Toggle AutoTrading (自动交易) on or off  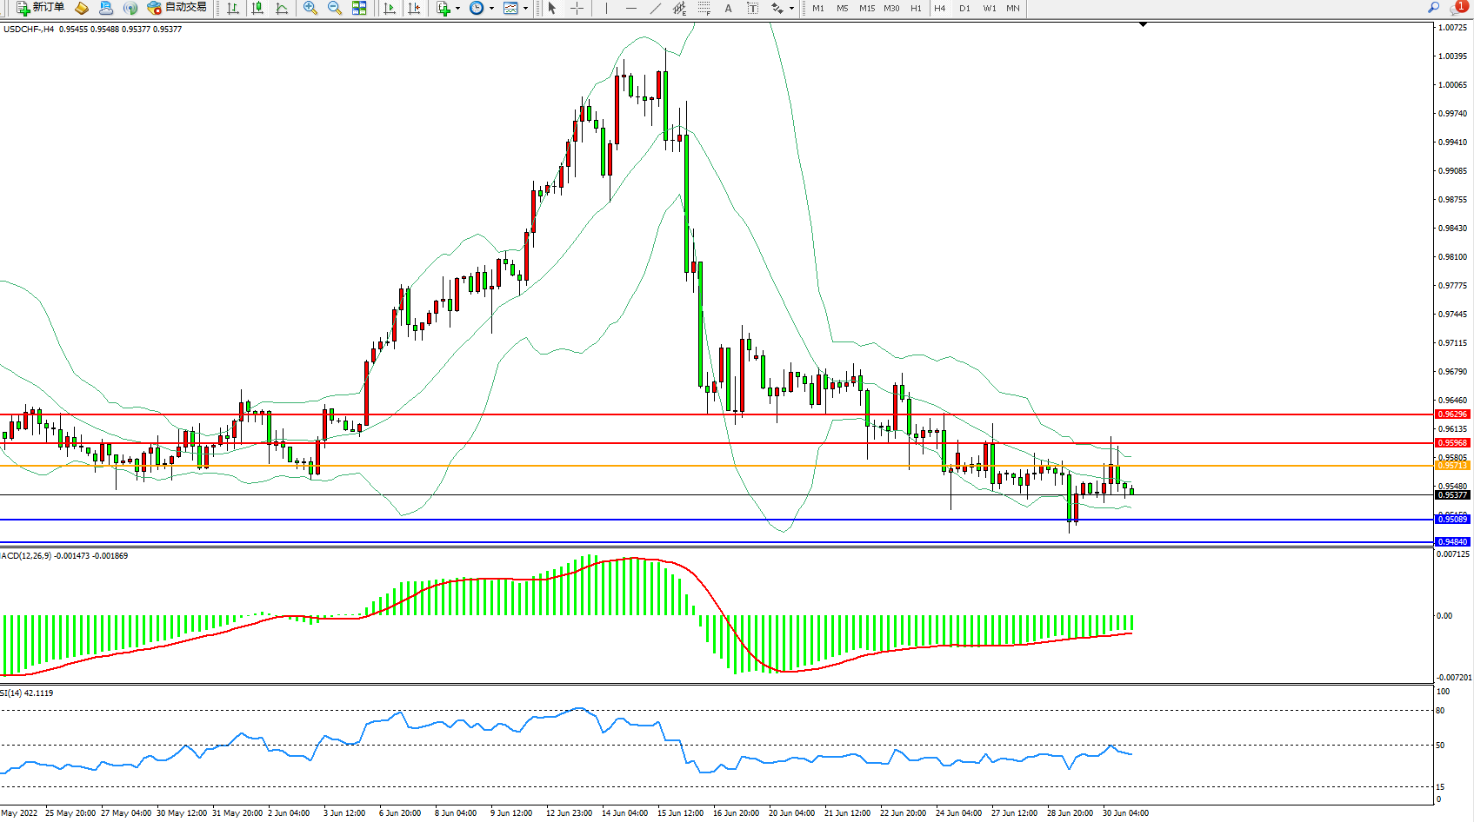tap(177, 8)
